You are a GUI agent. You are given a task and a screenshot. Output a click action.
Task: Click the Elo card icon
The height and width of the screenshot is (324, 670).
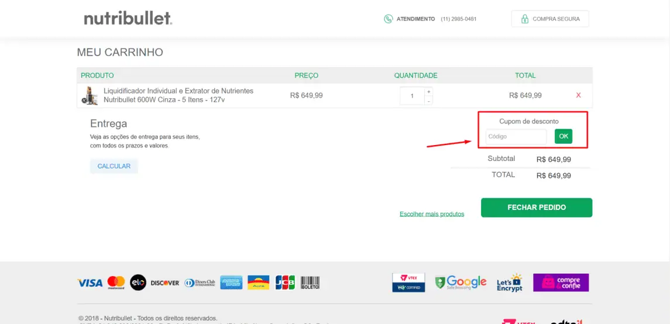coord(138,282)
